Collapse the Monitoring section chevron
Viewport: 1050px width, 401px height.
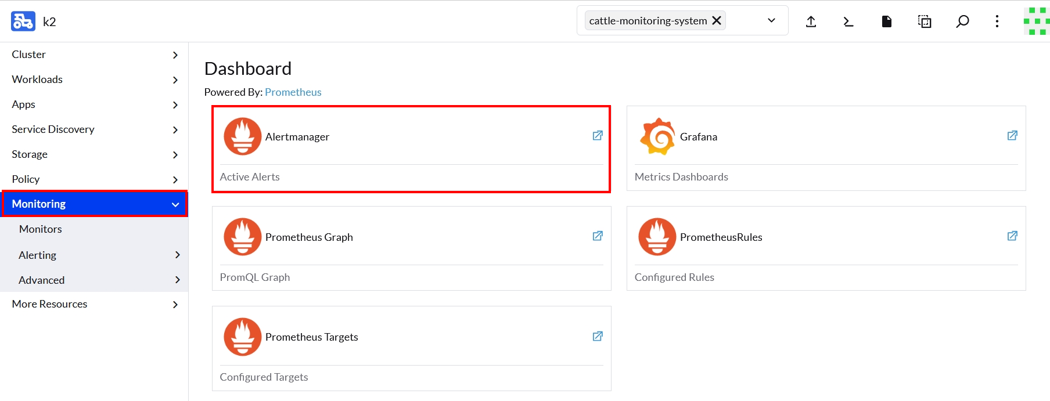click(175, 204)
